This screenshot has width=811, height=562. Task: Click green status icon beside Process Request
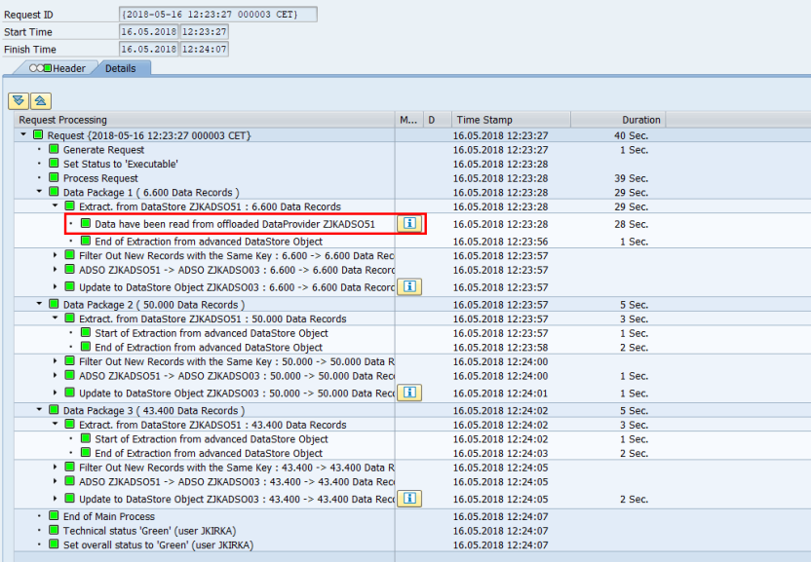coord(54,177)
